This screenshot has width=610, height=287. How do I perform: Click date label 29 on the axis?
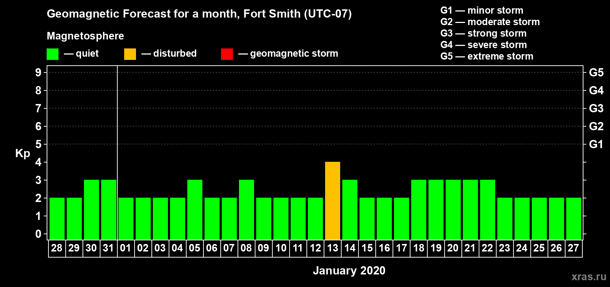[74, 248]
